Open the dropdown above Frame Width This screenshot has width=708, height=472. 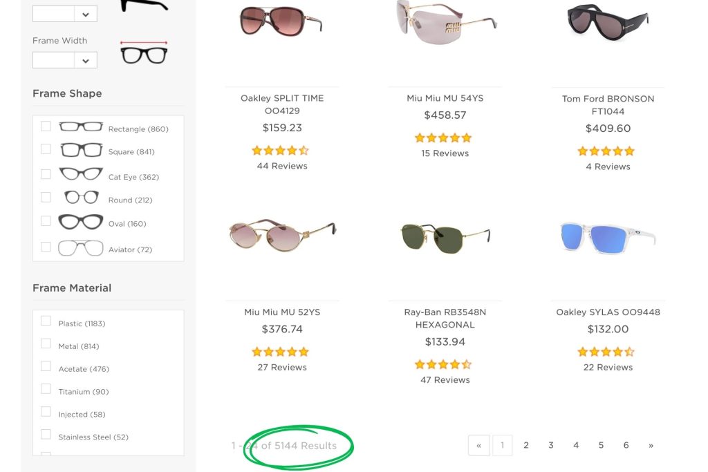click(64, 13)
